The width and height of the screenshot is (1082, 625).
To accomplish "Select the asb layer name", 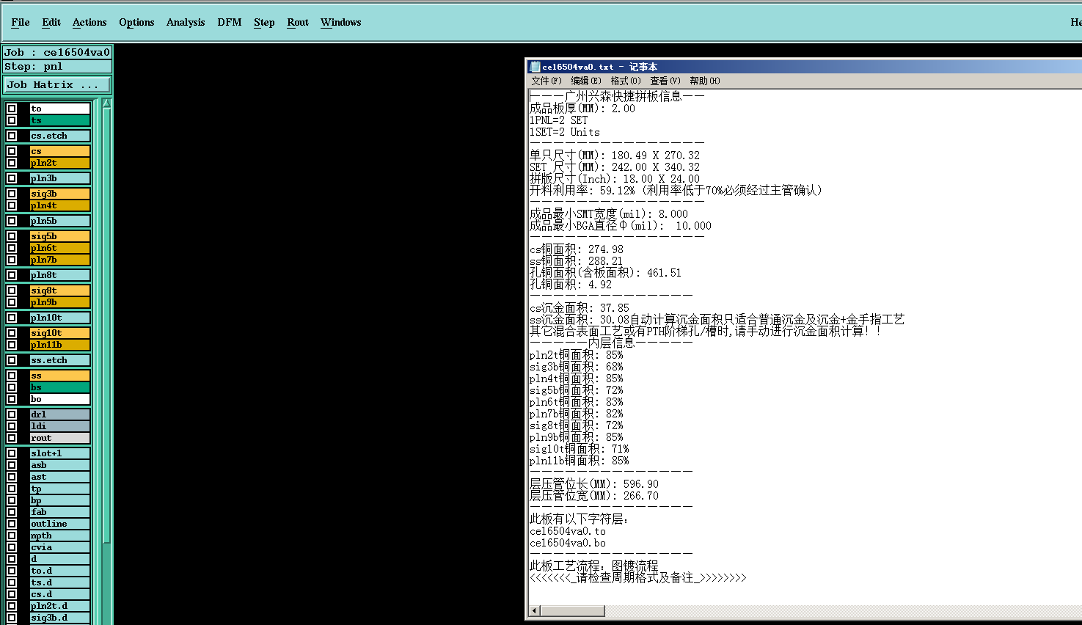I will point(59,465).
